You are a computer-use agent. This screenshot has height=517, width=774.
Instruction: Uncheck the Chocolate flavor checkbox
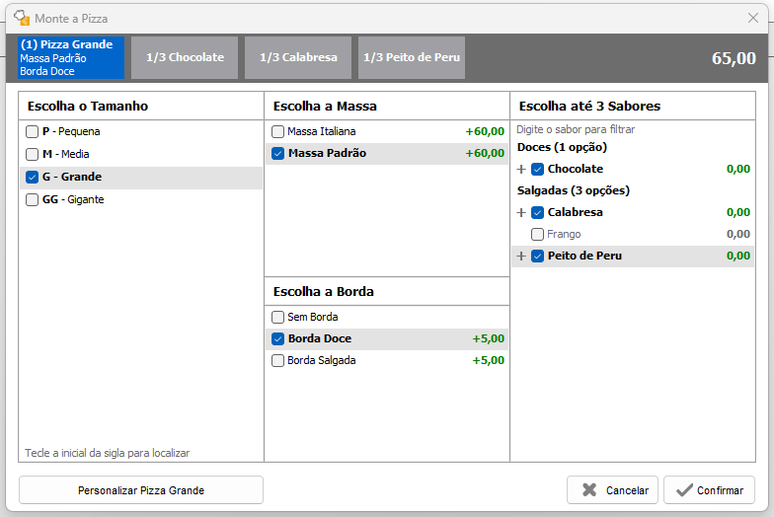(x=538, y=170)
